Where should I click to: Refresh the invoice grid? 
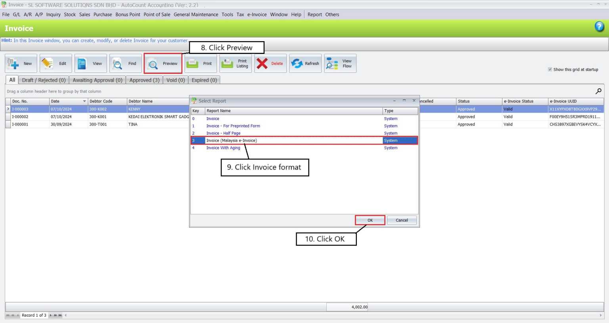click(x=305, y=63)
